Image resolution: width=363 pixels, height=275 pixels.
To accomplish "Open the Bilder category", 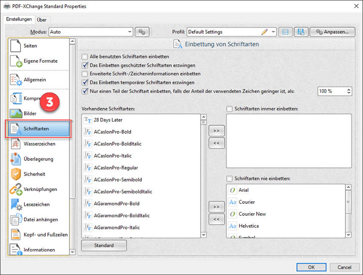I will tap(39, 113).
